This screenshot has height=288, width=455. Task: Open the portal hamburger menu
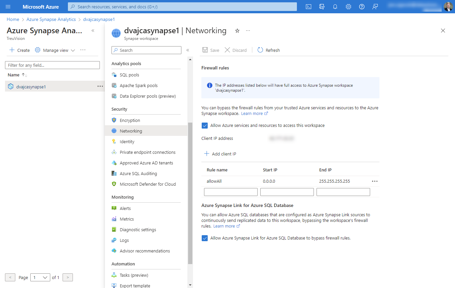coord(8,7)
